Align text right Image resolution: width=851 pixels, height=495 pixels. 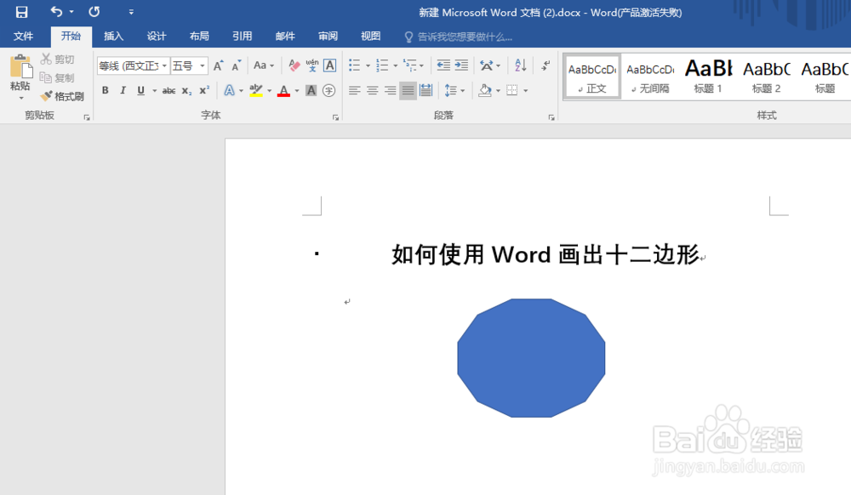(x=391, y=90)
